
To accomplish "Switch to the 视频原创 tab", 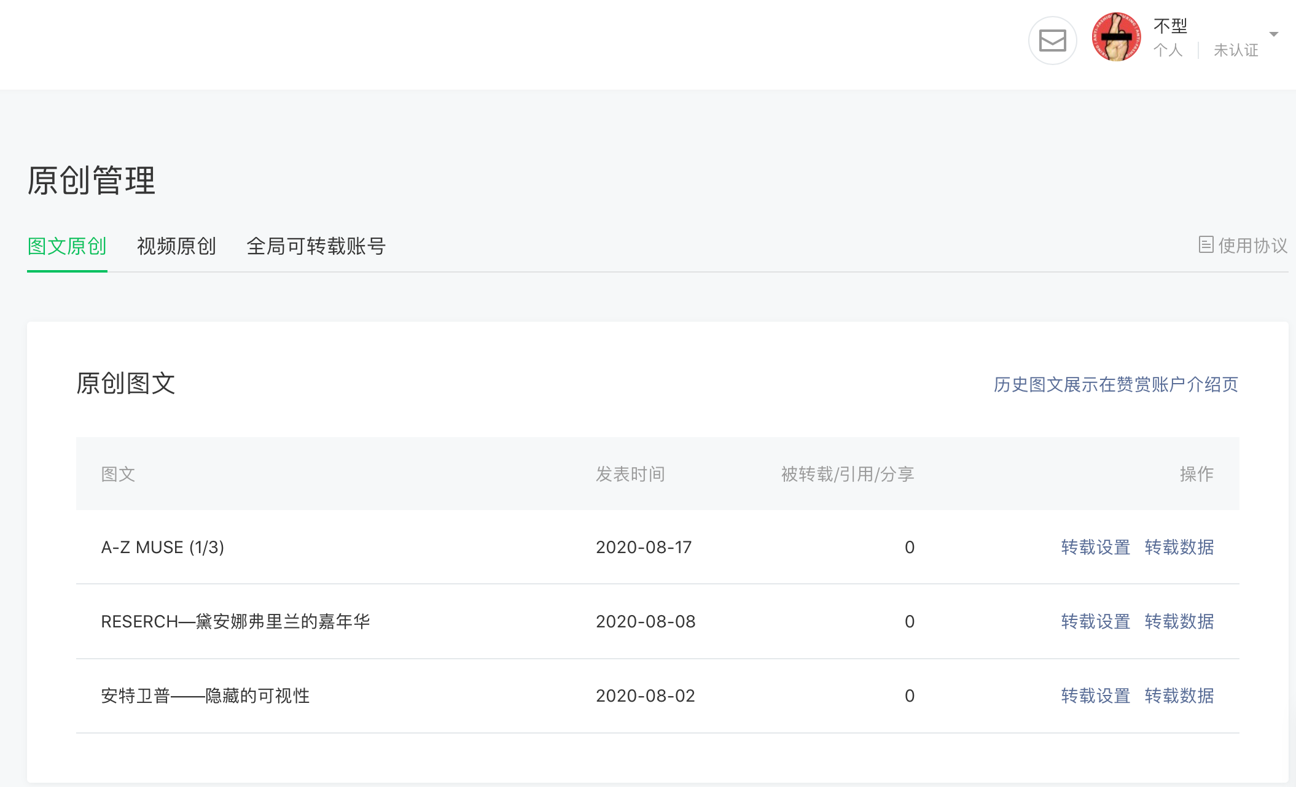I will coord(176,246).
